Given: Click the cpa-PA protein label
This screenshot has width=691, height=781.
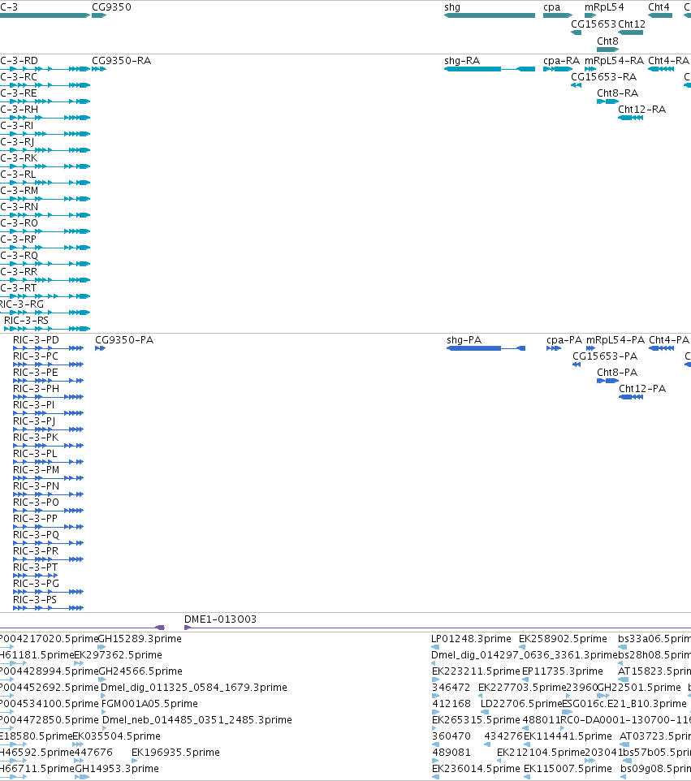Looking at the screenshot, I should coord(564,339).
